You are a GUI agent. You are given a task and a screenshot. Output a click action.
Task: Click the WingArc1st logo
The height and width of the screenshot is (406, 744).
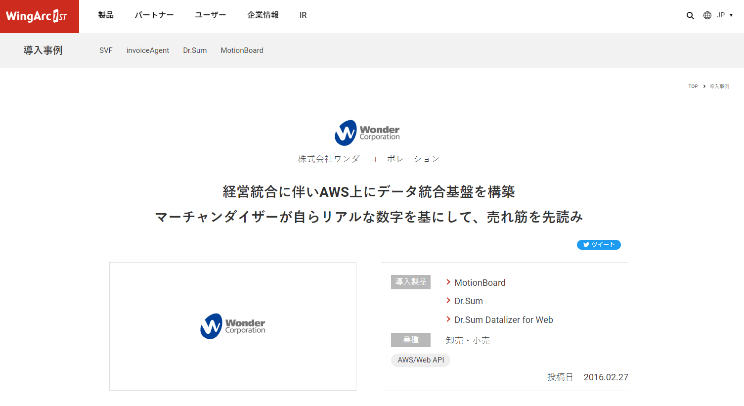40,16
